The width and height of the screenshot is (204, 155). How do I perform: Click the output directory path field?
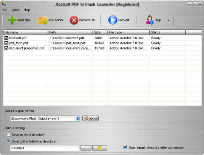[45, 148]
